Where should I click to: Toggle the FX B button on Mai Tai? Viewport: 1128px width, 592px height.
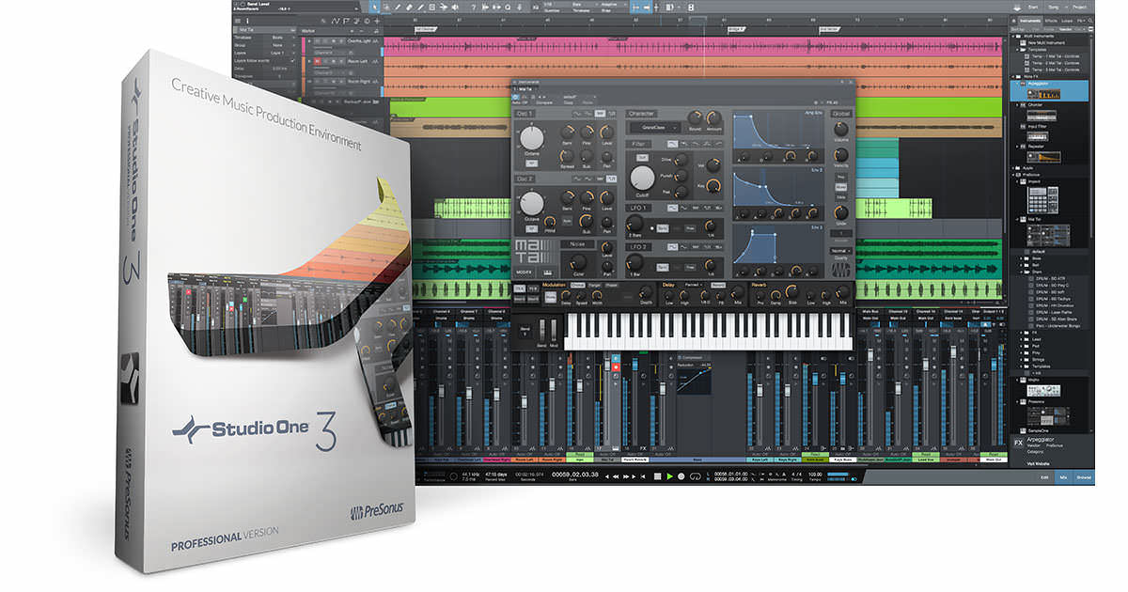point(533,288)
